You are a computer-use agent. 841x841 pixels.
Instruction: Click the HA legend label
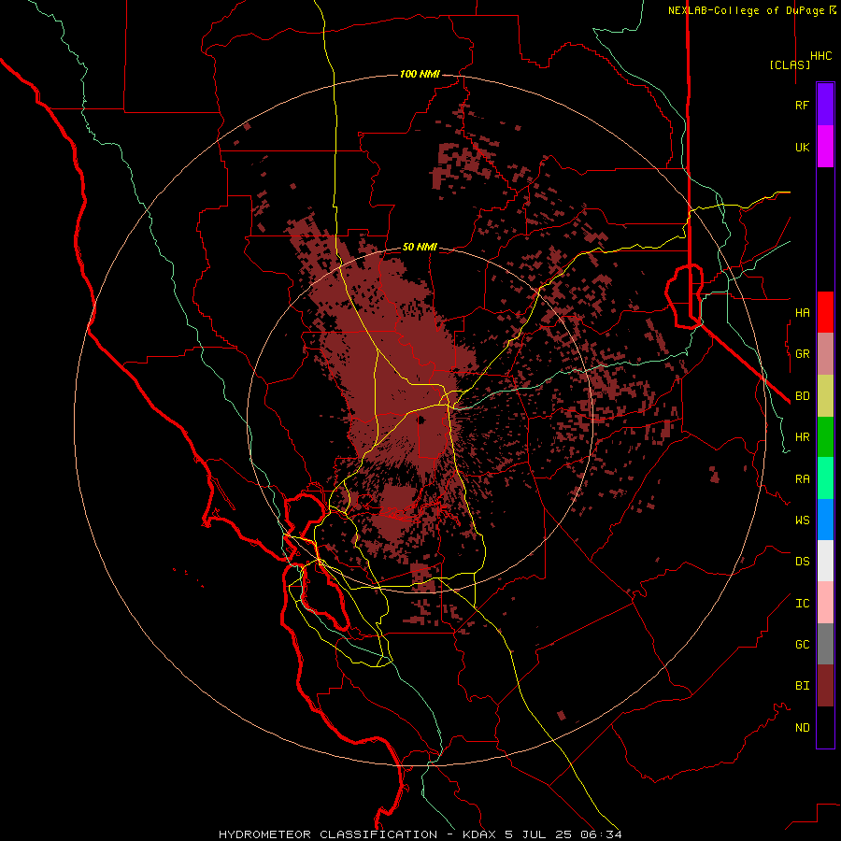pos(802,312)
